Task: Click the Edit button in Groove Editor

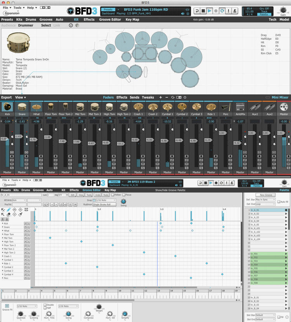Action: coord(73,195)
